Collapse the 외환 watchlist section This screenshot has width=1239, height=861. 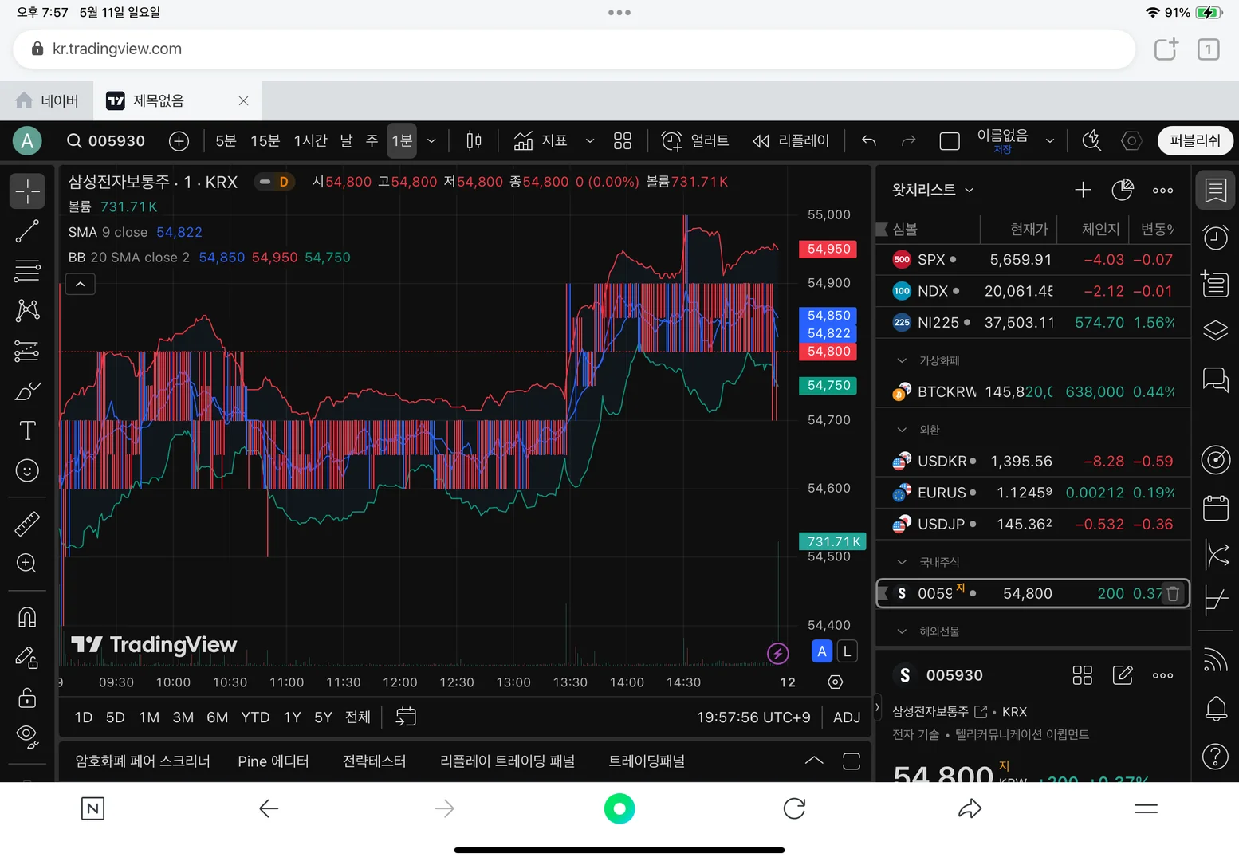[902, 430]
